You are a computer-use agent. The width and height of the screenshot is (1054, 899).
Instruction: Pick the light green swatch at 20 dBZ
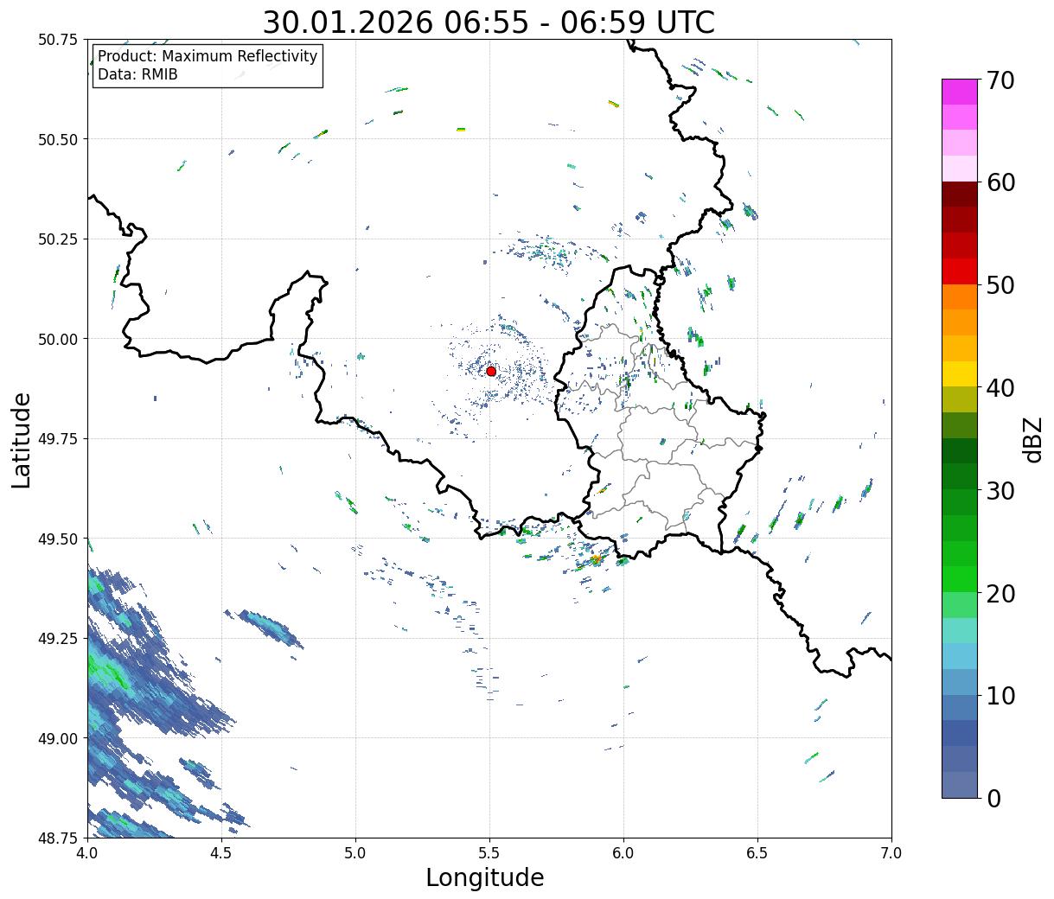(960, 604)
